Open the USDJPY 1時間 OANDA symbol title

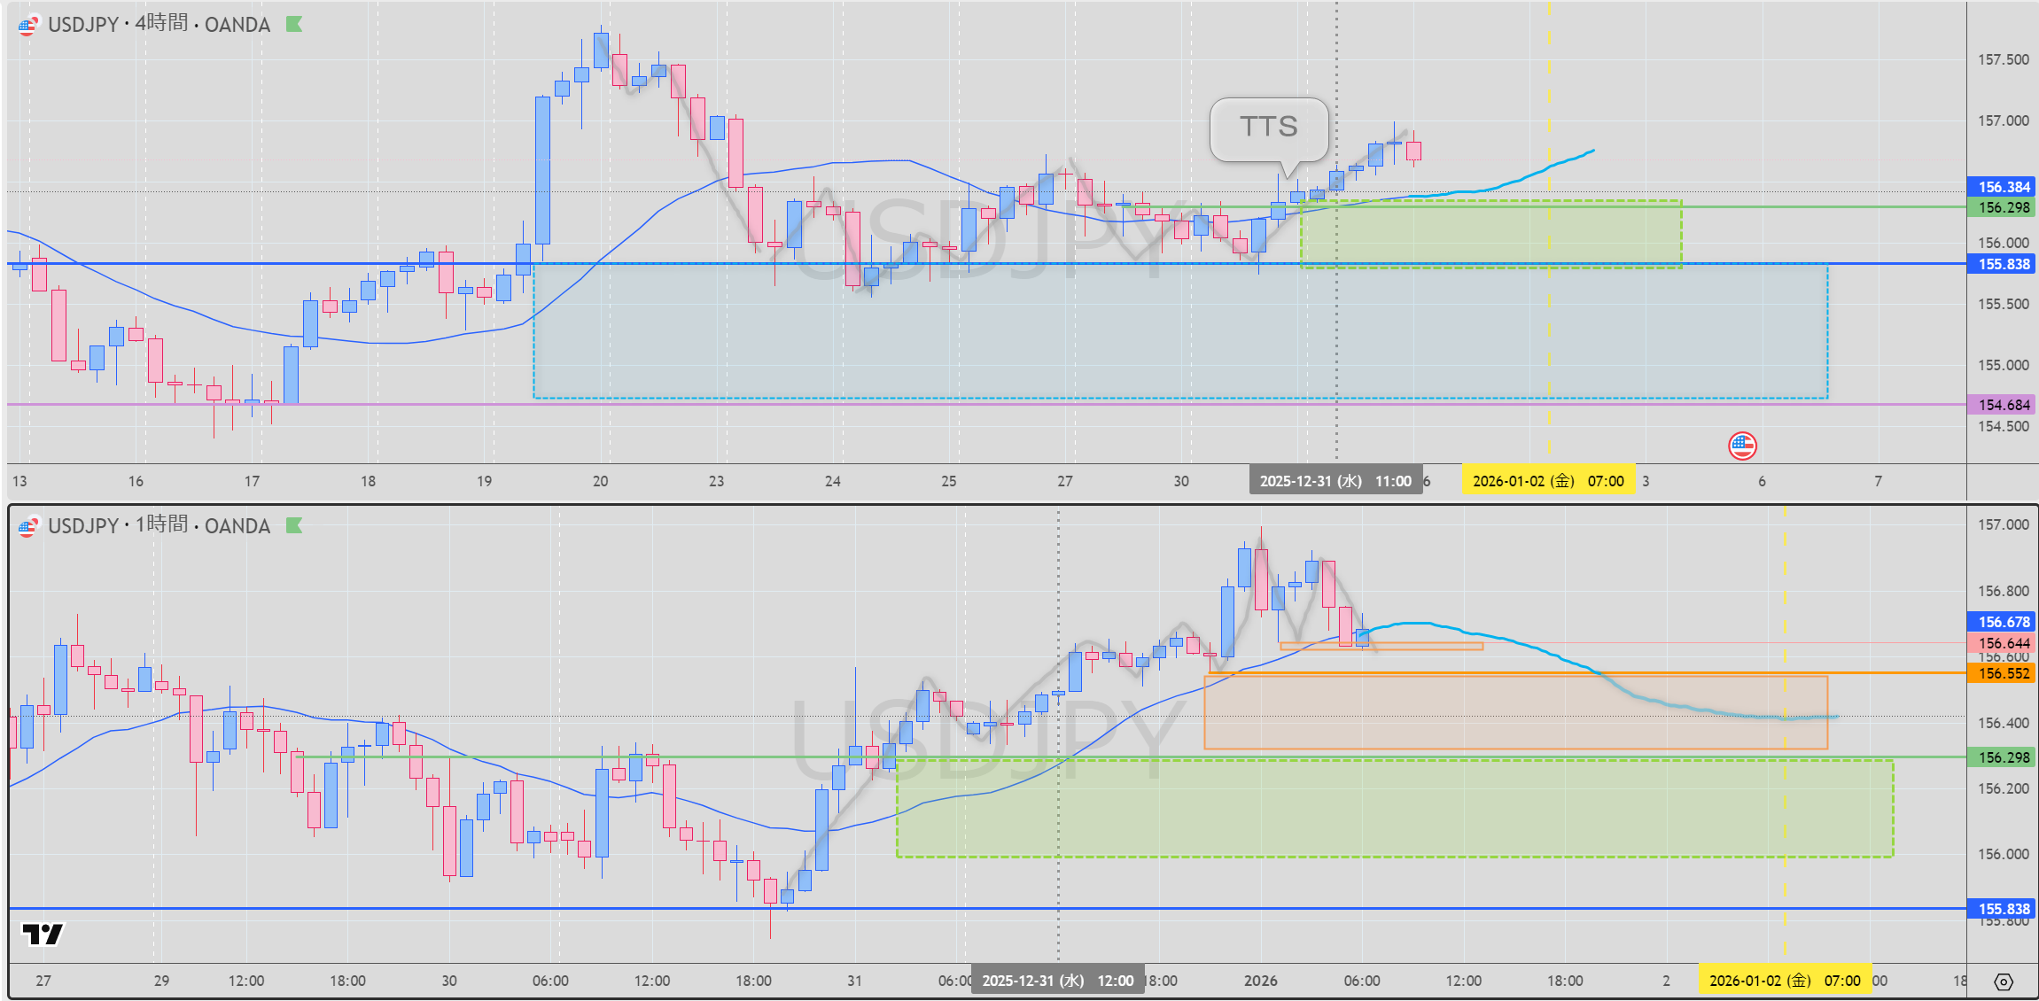pyautogui.click(x=160, y=526)
